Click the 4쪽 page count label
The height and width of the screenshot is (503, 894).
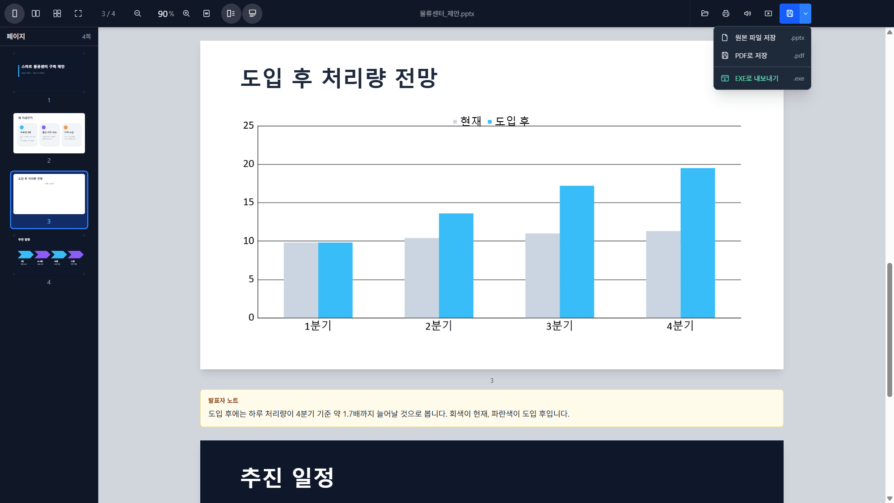(87, 37)
